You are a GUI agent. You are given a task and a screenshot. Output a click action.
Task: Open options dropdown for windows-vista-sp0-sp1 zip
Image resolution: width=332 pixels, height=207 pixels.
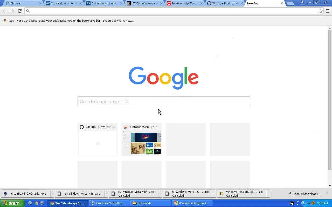(x=268, y=194)
